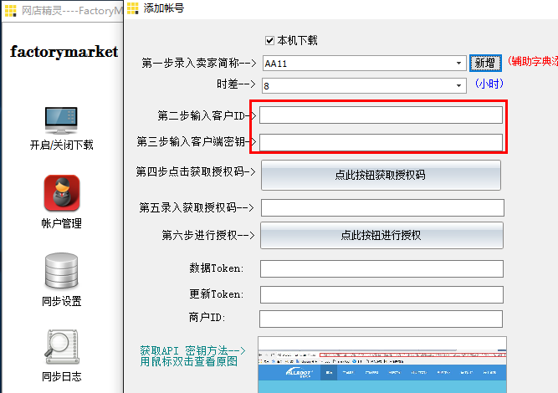558x393 pixels.
Task: Focus the 客户端密钥 input field
Action: tap(381, 142)
